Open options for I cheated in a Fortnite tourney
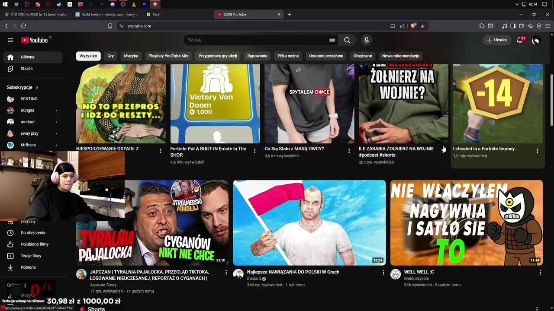Screen dimensions: 554x311 (x=537, y=151)
